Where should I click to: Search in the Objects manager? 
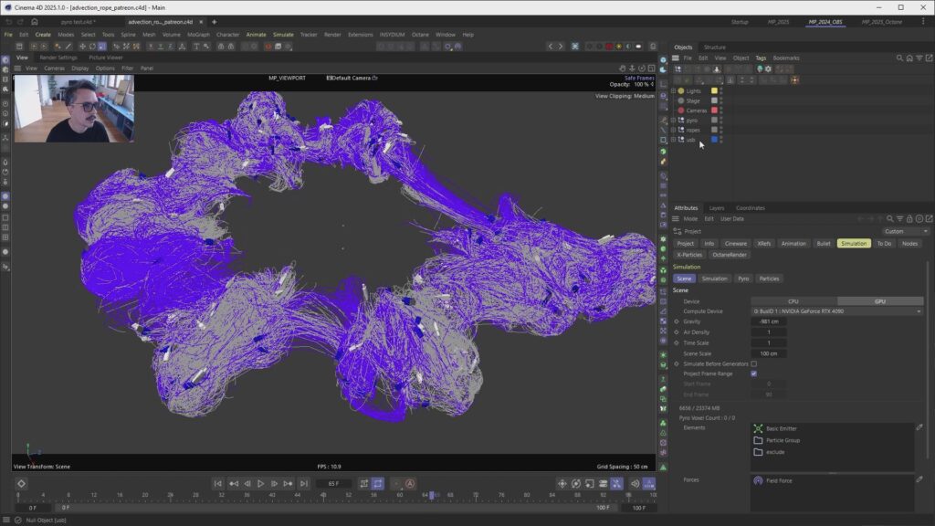[899, 58]
